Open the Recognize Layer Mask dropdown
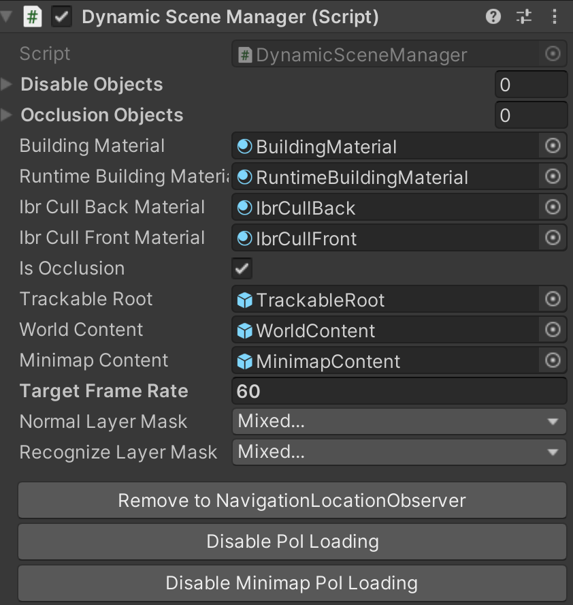The image size is (573, 605). click(399, 452)
